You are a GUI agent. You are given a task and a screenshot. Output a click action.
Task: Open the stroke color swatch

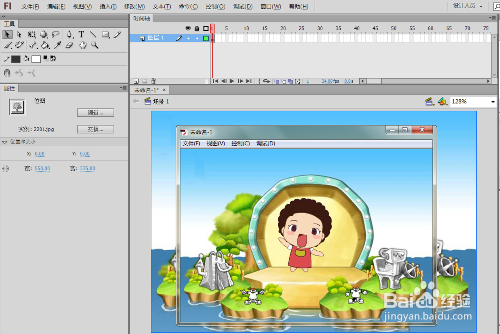pyautogui.click(x=16, y=59)
